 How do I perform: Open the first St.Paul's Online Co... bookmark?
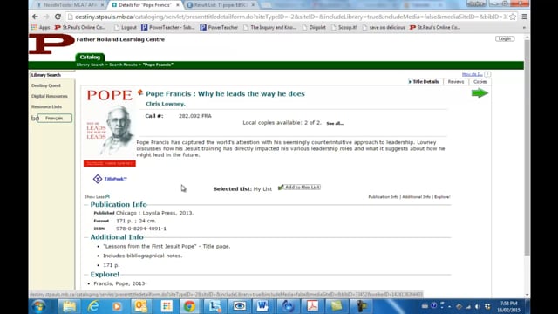pyautogui.click(x=80, y=27)
